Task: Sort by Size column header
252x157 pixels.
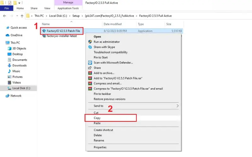Action: point(169,24)
